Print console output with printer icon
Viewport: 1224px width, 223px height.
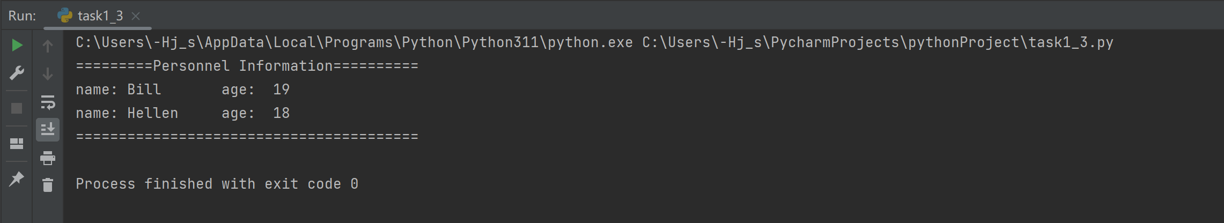[x=48, y=158]
